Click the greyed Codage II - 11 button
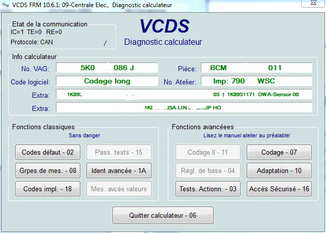The image size is (326, 233). (x=208, y=152)
